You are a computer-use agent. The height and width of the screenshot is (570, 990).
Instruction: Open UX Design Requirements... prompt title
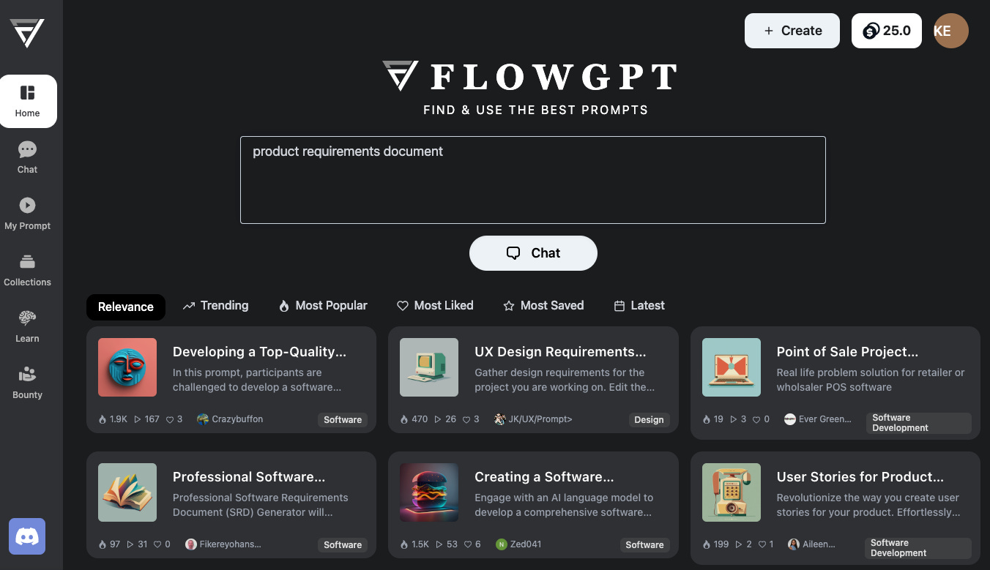(560, 352)
